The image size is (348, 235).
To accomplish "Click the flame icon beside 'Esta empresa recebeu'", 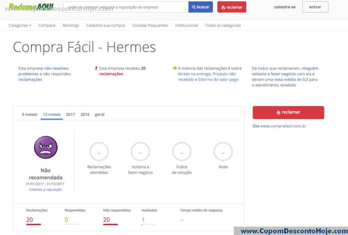I will coord(96,68).
